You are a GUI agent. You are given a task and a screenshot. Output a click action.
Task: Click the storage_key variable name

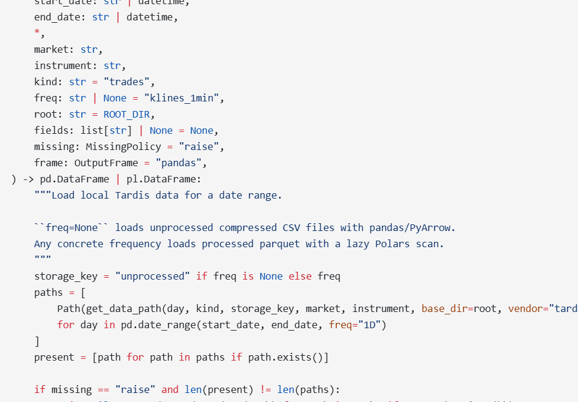click(x=65, y=277)
